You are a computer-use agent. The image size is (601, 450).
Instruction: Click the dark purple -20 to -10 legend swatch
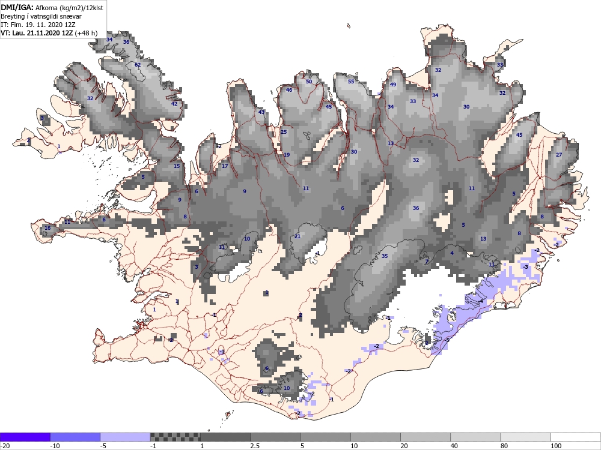[x=25, y=437]
